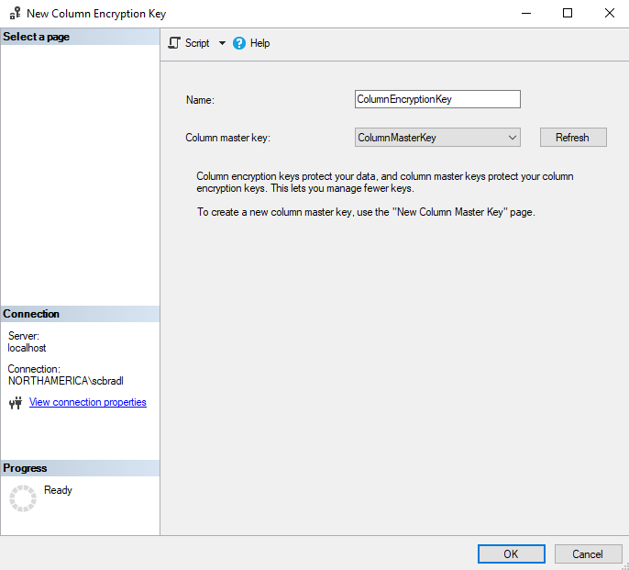Click the progress spinner icon

[22, 498]
